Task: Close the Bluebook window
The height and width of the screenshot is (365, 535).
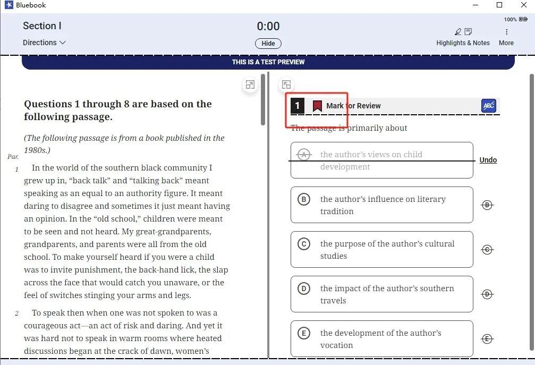Action: coord(524,5)
